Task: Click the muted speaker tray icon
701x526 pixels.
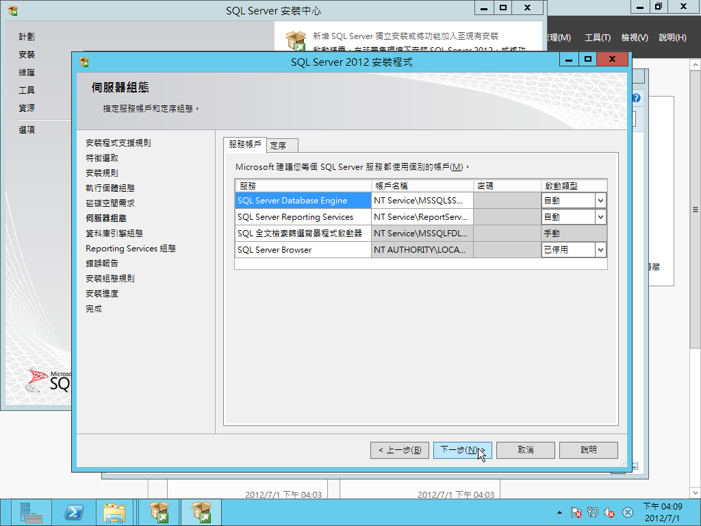Action: [609, 512]
